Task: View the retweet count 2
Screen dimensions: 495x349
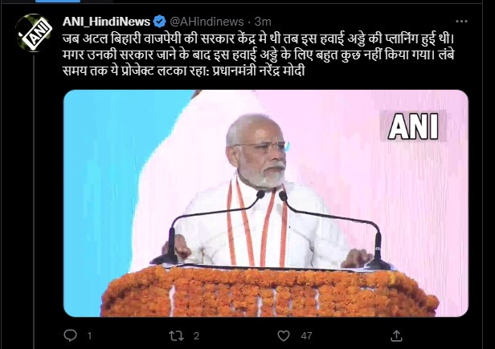Action: 196,335
